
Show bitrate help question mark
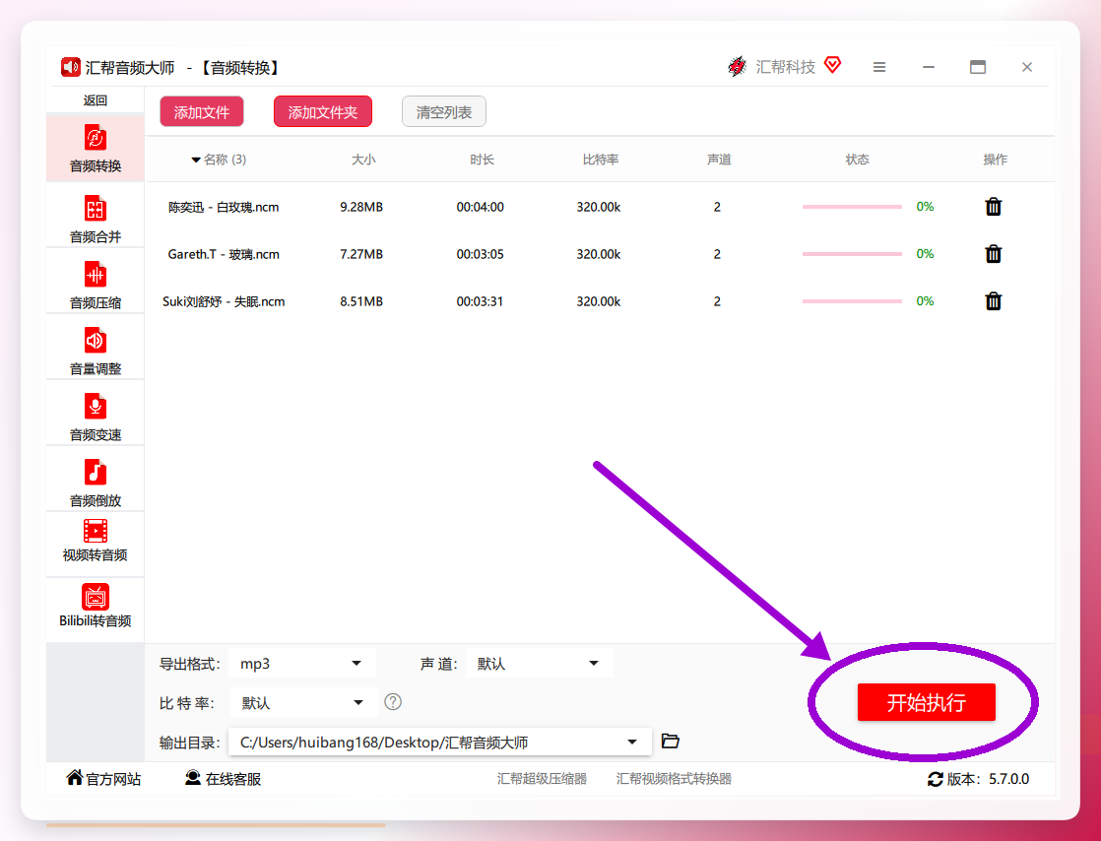click(x=393, y=702)
